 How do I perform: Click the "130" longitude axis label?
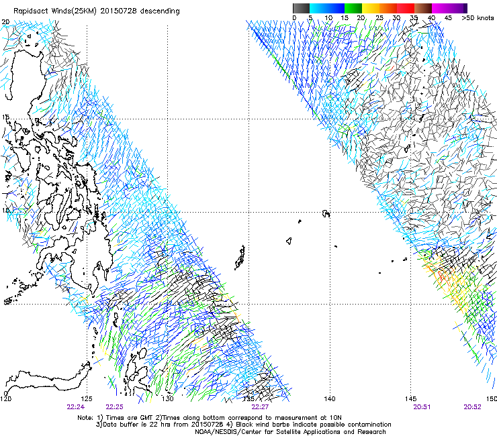coord(168,398)
